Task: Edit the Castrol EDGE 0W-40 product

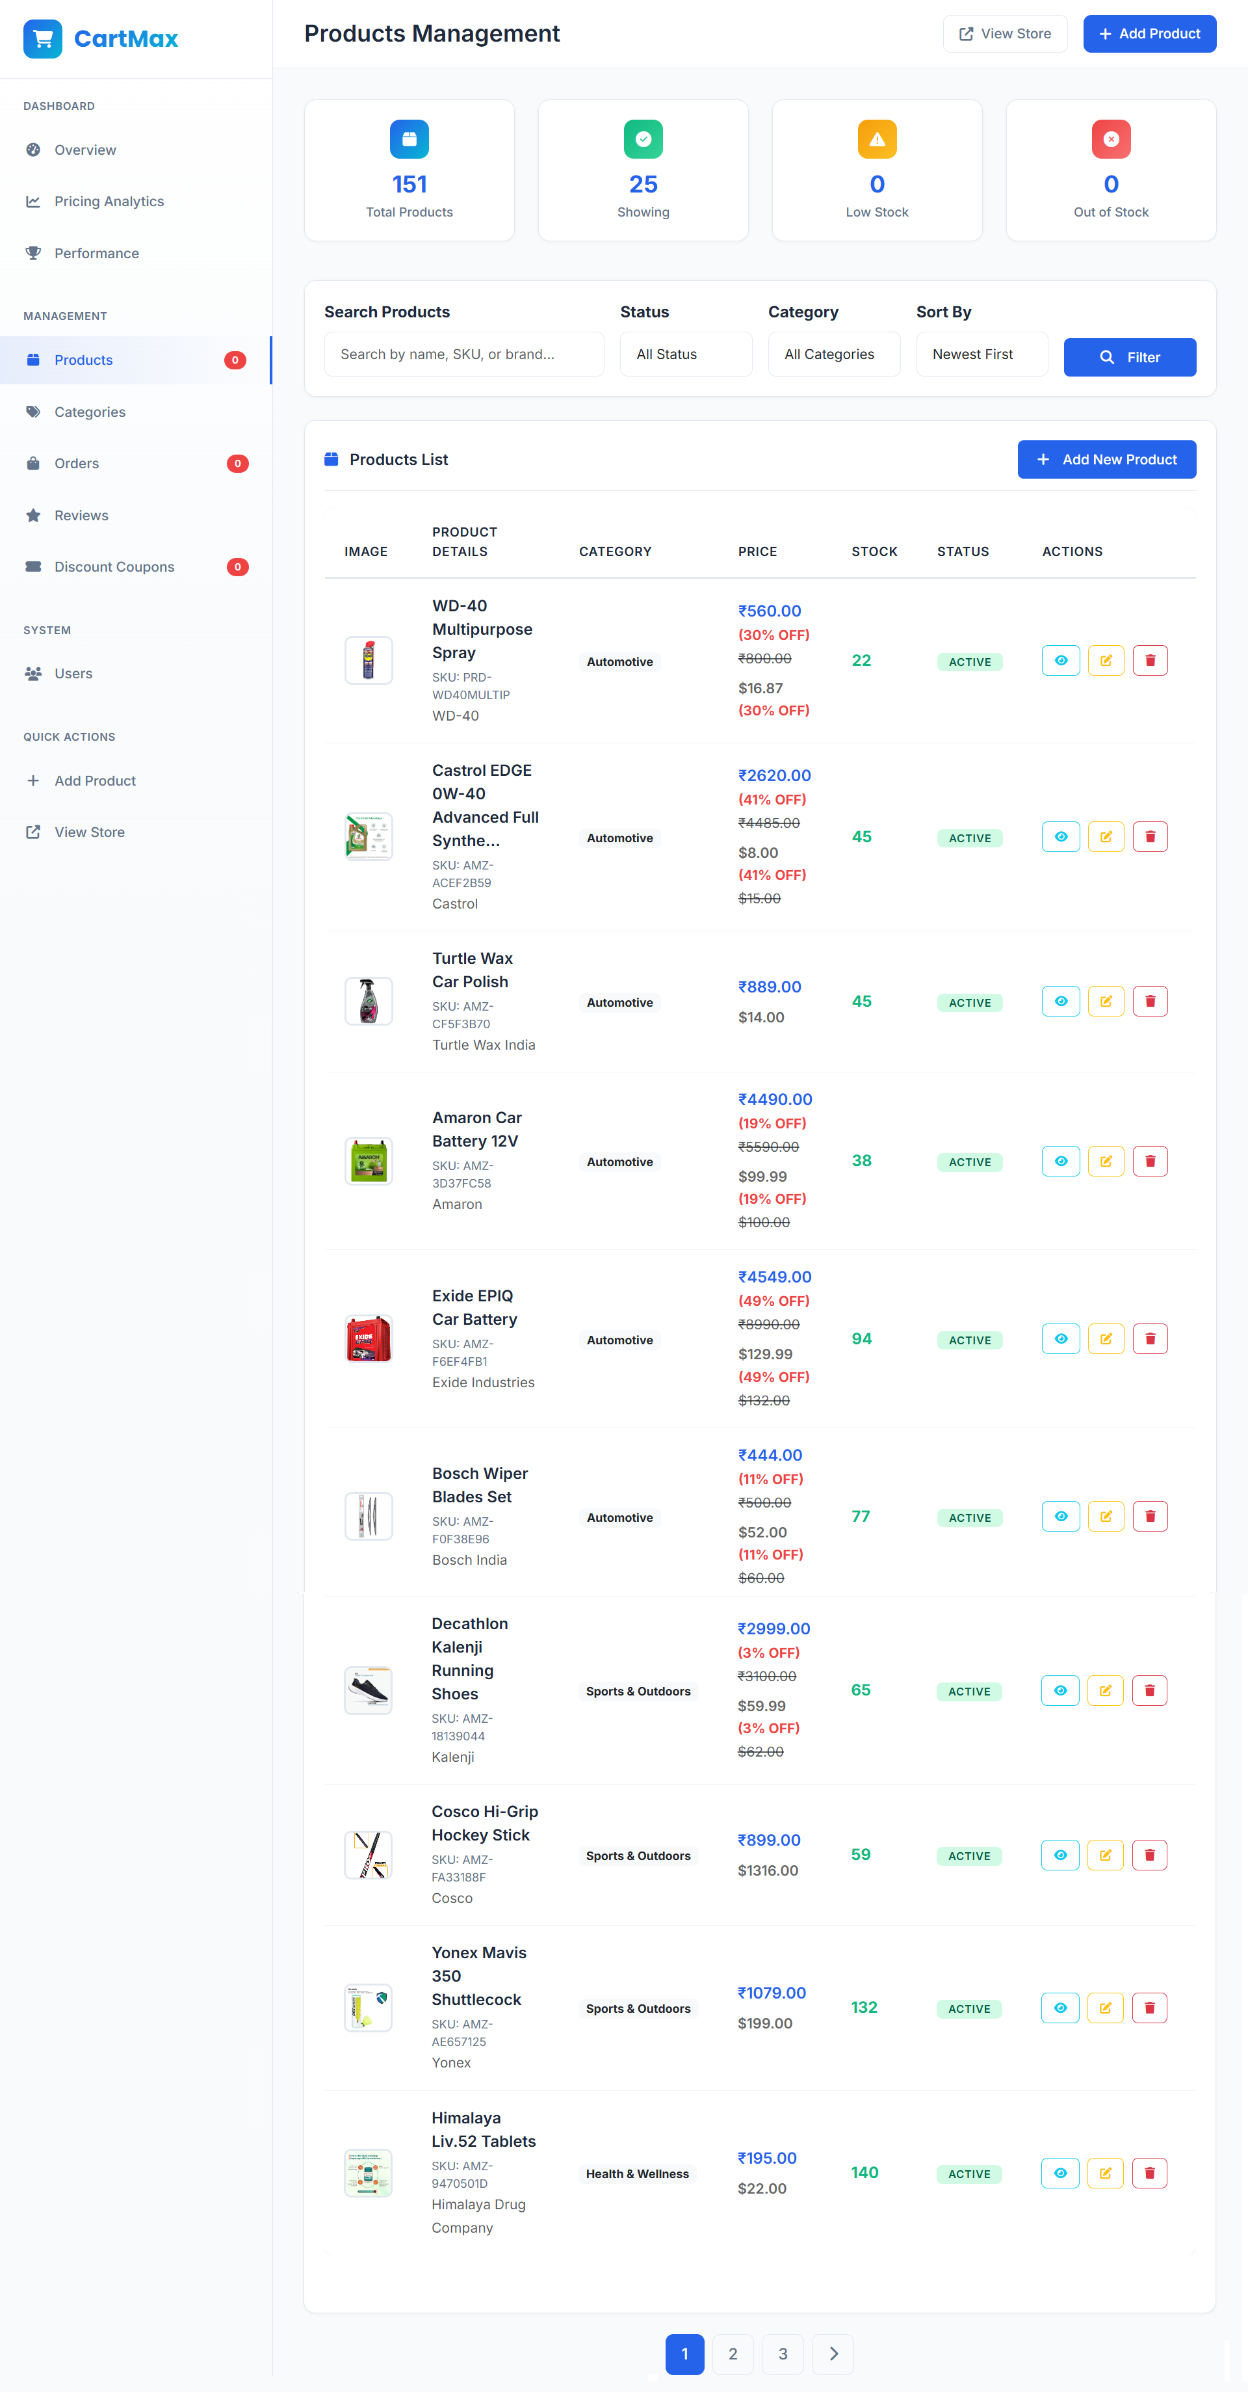Action: coord(1105,836)
